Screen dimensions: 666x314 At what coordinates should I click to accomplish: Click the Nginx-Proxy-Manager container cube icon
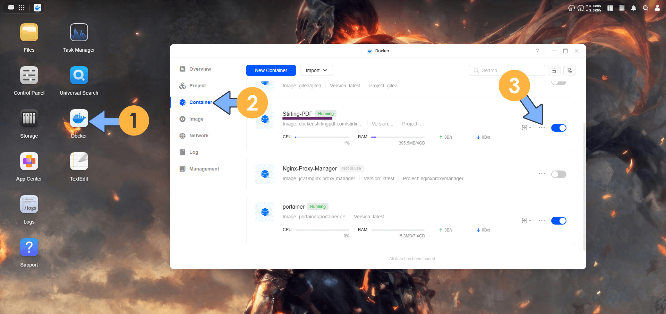tap(265, 174)
